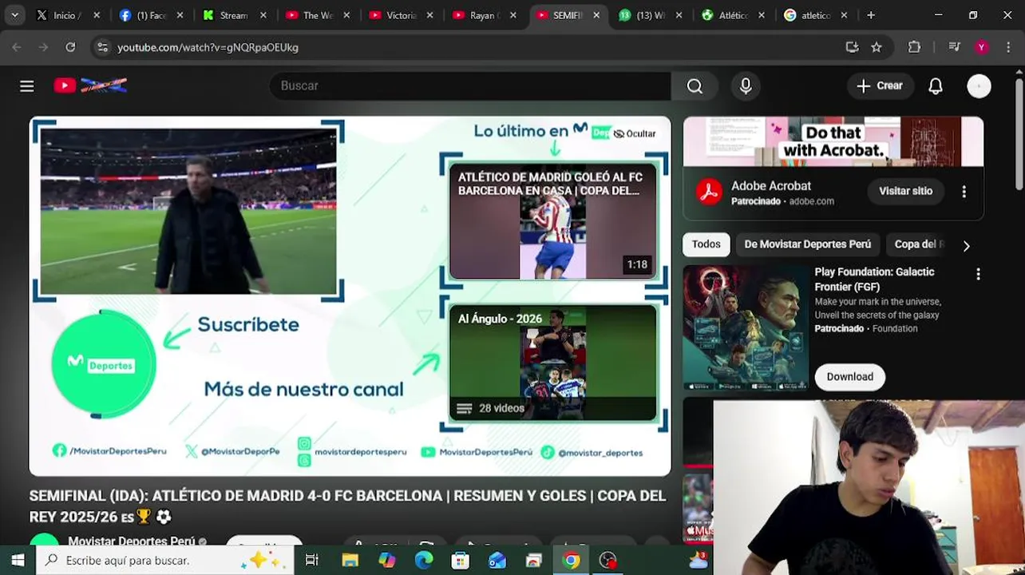Click the YouTube Buscar search field
Viewport: 1025px width, 575px height.
pos(471,85)
